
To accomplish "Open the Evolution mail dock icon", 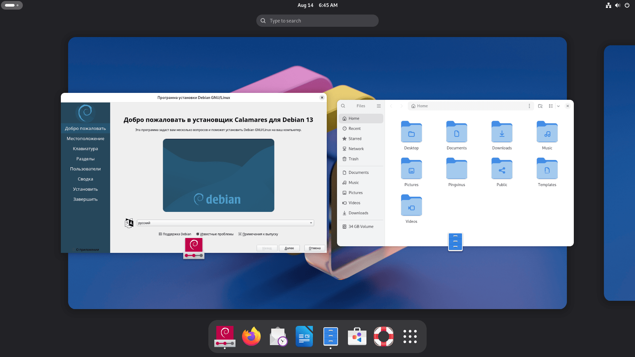I will (278, 337).
